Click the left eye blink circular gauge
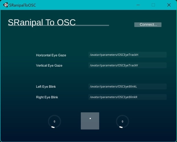 pos(55,121)
